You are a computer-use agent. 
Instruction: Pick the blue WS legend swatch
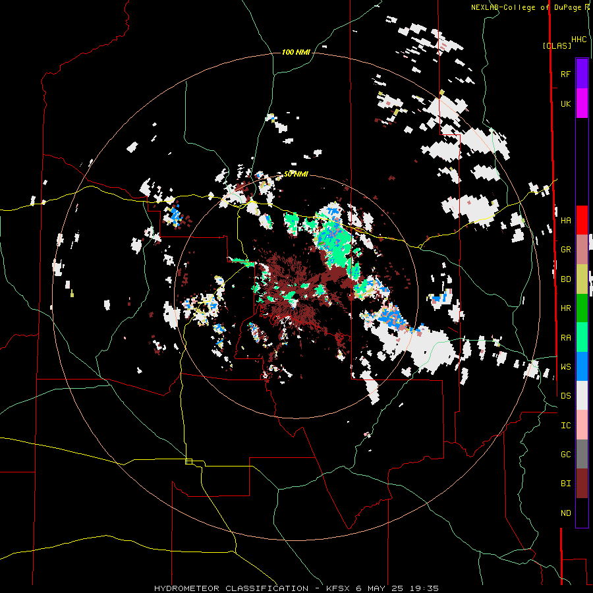(582, 366)
